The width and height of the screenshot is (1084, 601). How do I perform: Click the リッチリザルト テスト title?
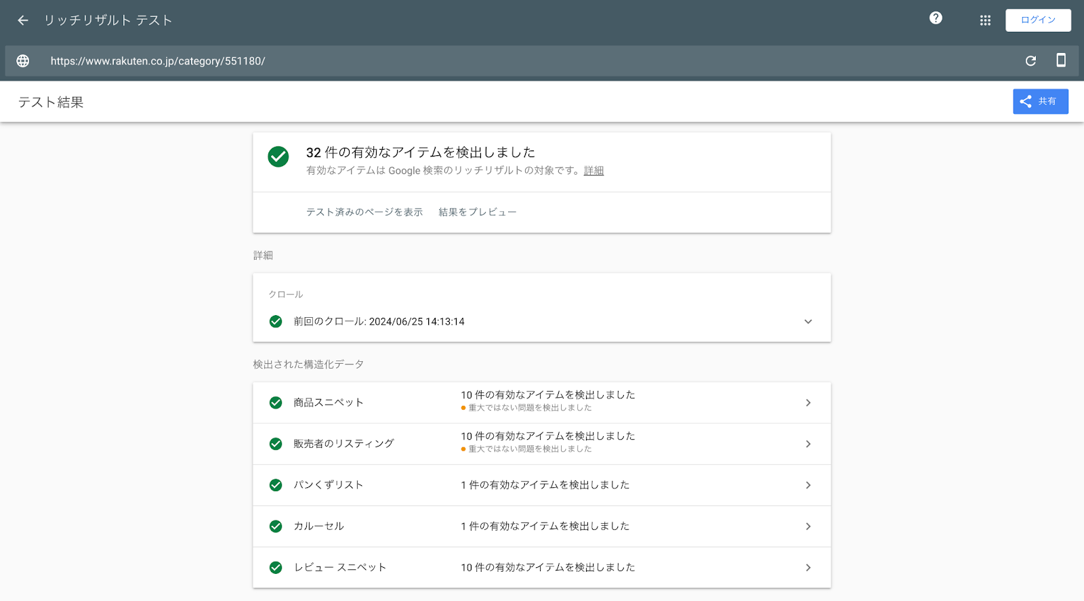[x=108, y=20]
